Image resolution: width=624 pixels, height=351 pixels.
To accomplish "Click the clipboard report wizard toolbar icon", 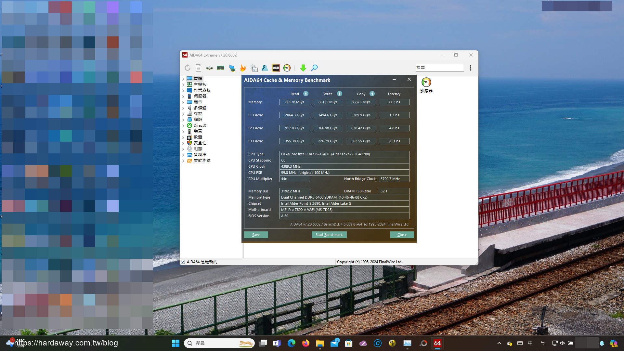I will 254,68.
